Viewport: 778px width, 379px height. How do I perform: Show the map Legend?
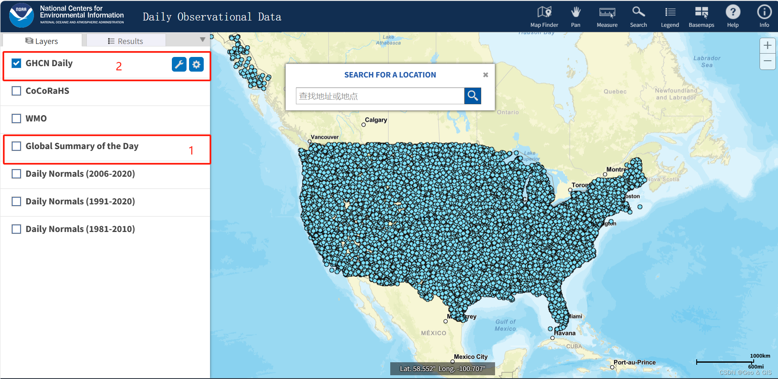[670, 17]
